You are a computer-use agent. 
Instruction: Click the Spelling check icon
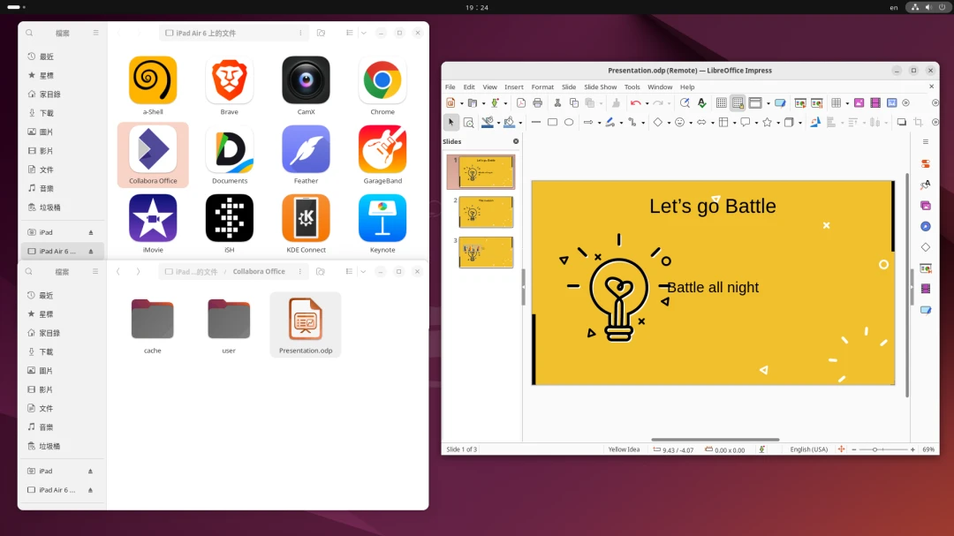701,103
